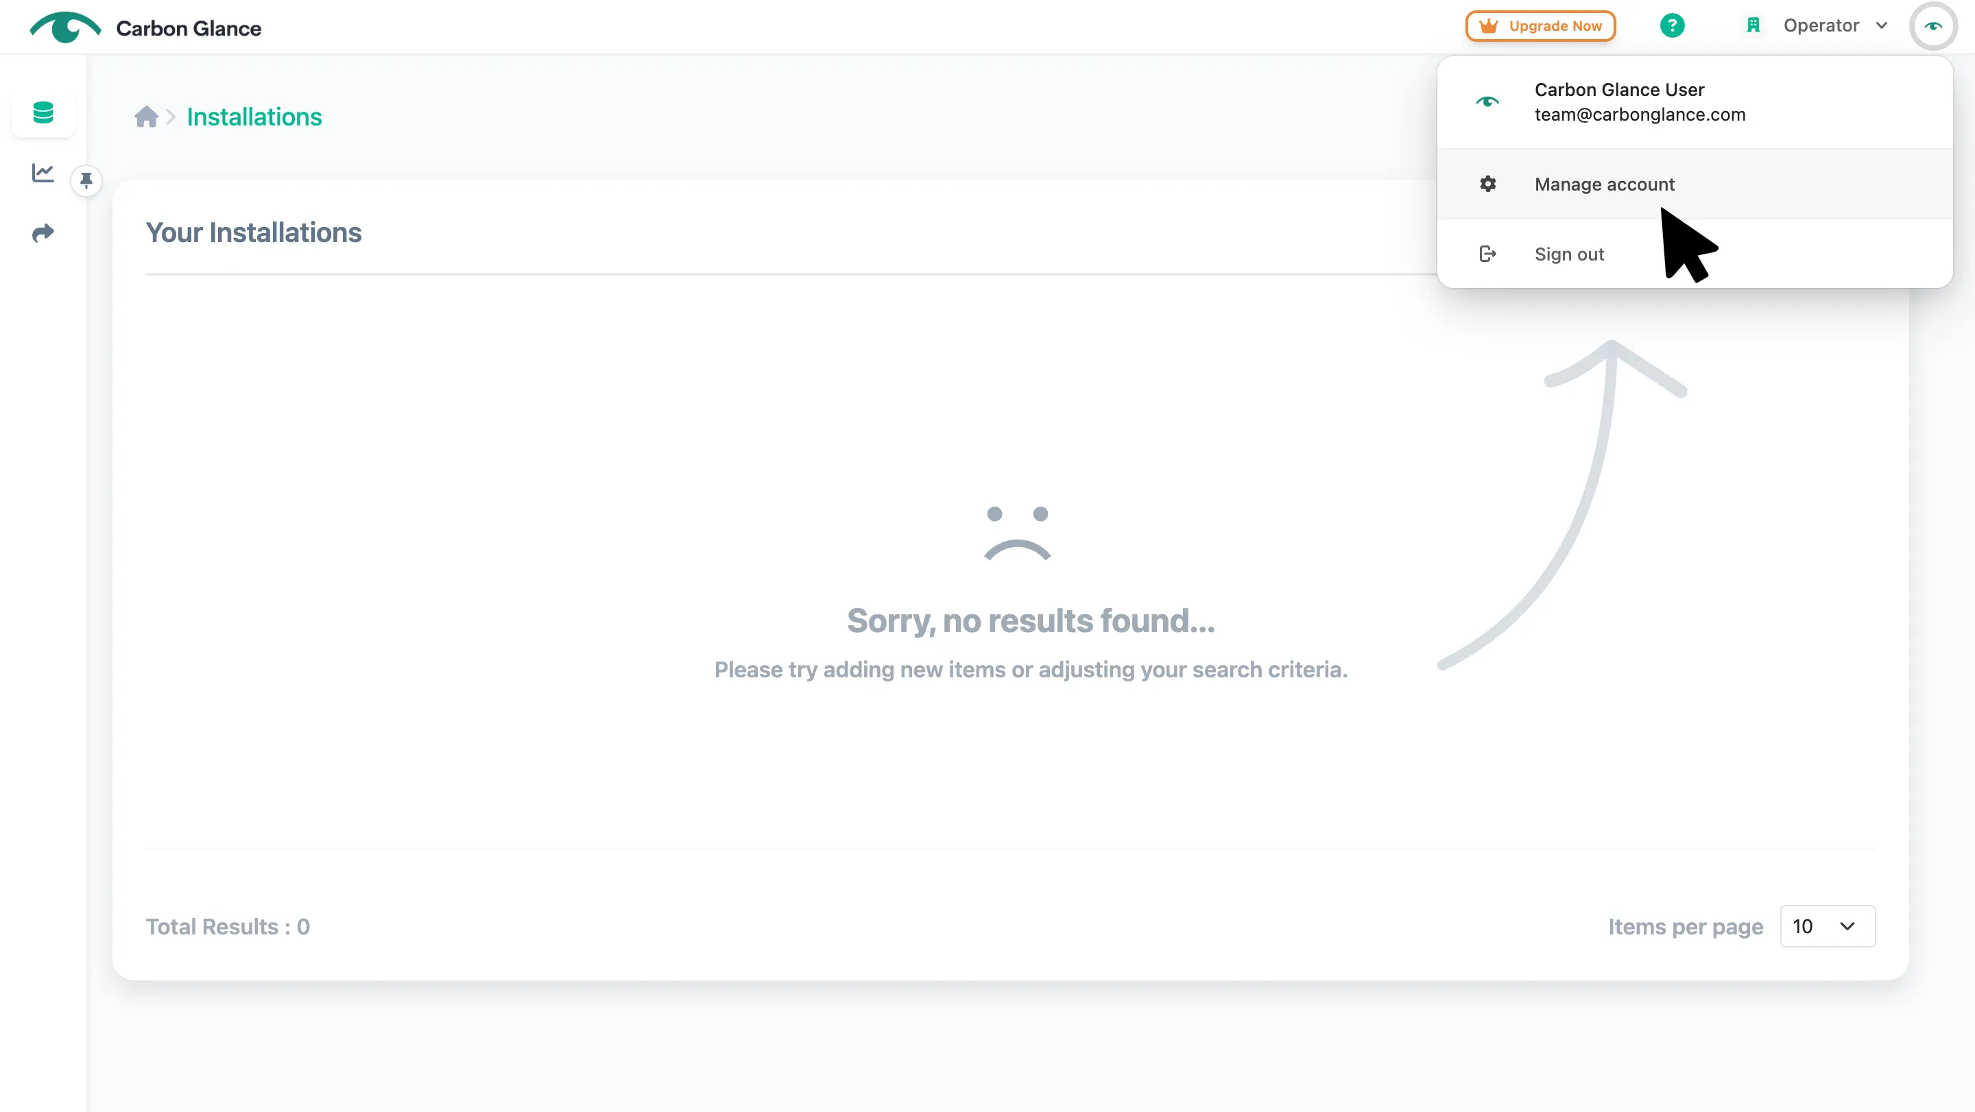This screenshot has height=1112, width=1975.
Task: Toggle the sidebar pin button
Action: pyautogui.click(x=86, y=180)
